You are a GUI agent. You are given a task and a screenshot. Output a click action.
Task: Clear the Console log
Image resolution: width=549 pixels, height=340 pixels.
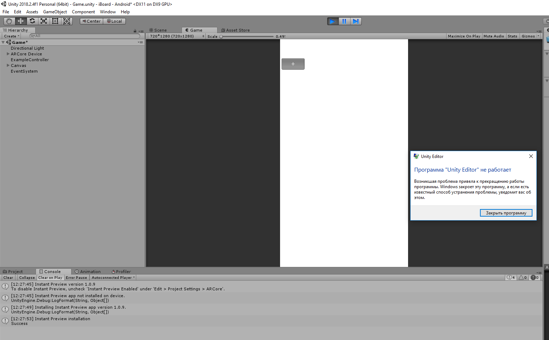pyautogui.click(x=8, y=277)
